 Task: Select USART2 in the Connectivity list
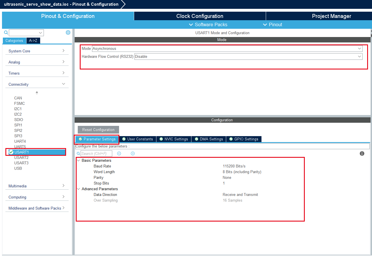(x=21, y=157)
